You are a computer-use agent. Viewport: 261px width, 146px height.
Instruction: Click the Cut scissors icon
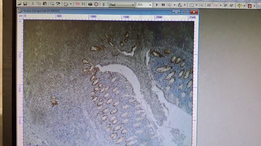(33, 4)
